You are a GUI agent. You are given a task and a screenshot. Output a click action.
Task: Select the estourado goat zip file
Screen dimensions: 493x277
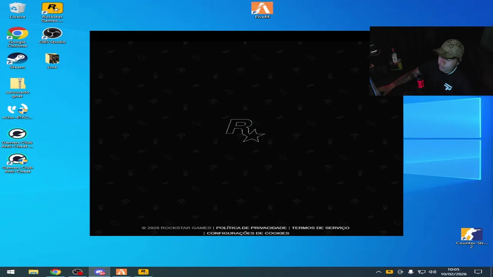point(17,88)
